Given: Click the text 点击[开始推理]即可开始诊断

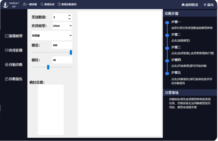Looking at the screenshot, I should pyautogui.click(x=189, y=66).
